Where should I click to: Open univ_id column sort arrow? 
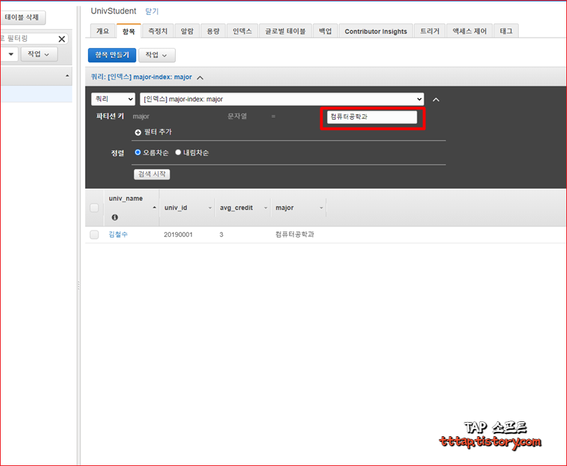(210, 208)
